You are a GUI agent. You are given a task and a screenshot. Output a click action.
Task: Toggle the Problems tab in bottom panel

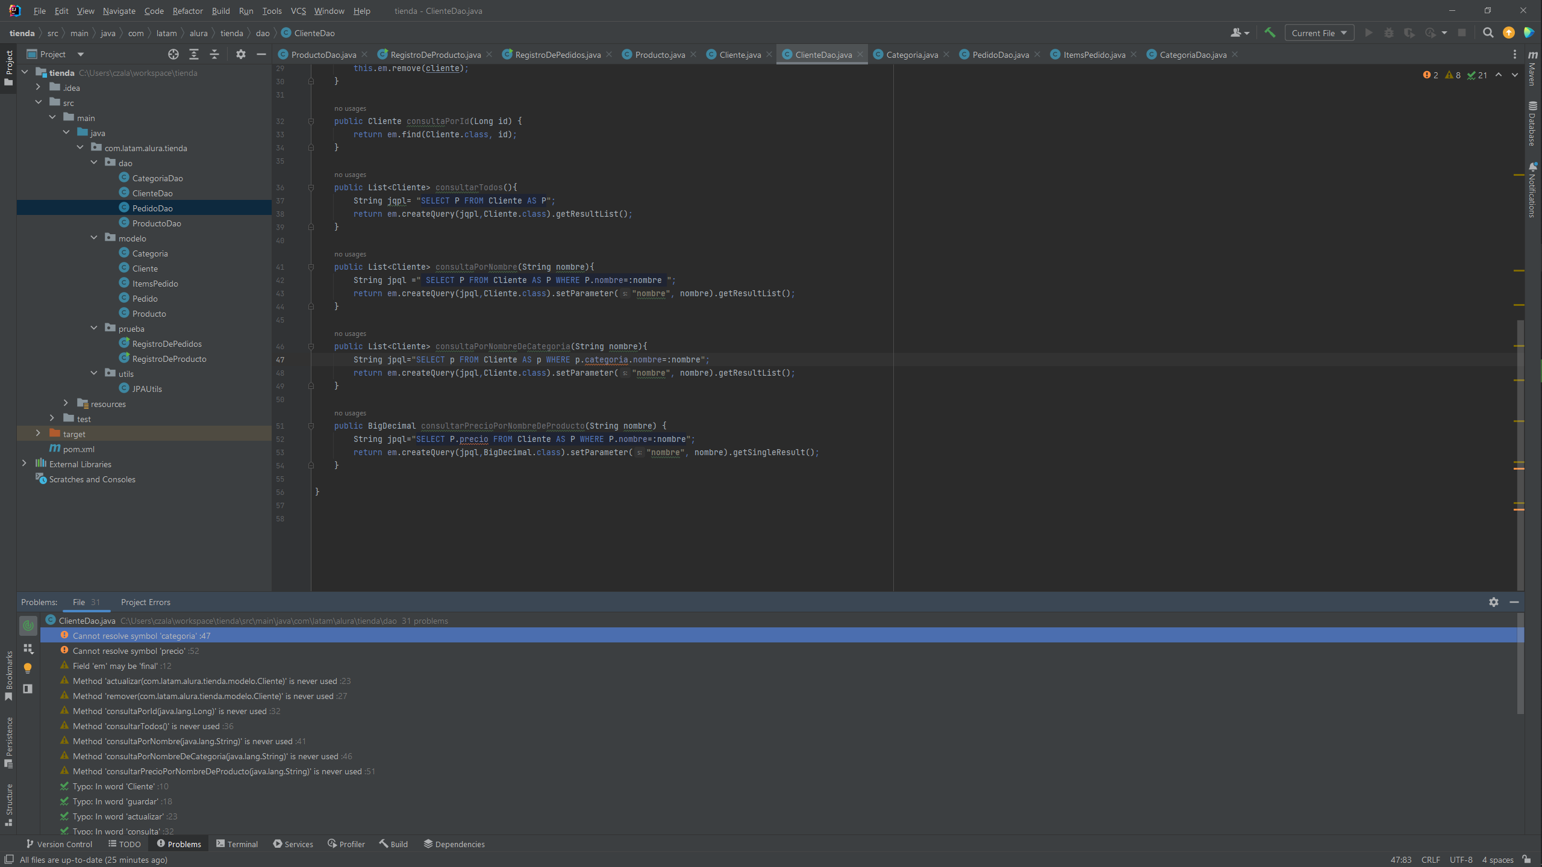[181, 844]
